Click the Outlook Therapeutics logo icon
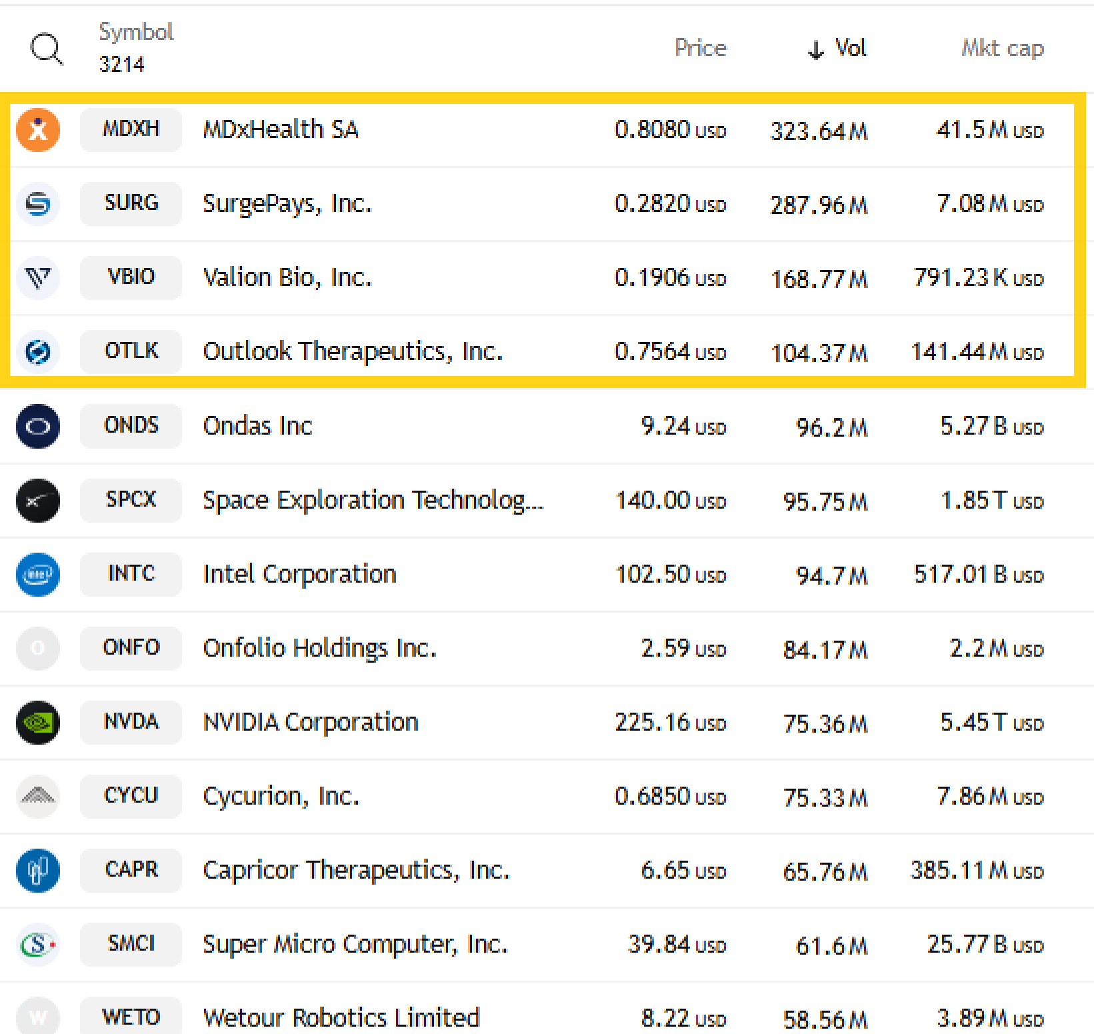The height and width of the screenshot is (1034, 1094). pyautogui.click(x=38, y=352)
